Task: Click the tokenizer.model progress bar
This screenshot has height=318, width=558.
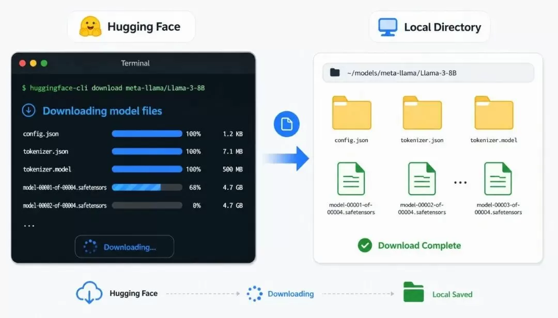Action: click(147, 169)
